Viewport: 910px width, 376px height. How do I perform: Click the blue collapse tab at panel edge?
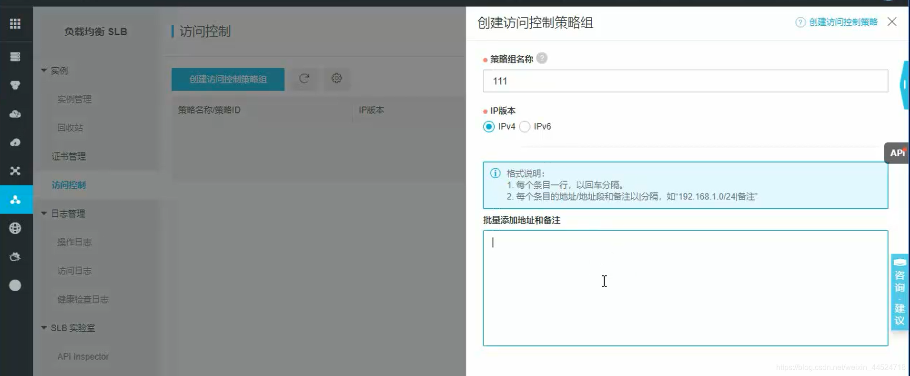[x=904, y=85]
